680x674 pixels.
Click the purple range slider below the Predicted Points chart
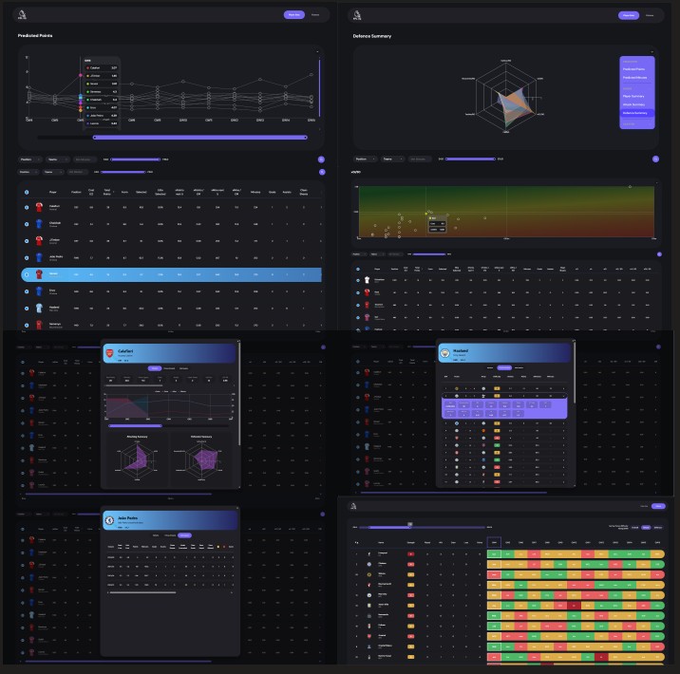click(199, 138)
